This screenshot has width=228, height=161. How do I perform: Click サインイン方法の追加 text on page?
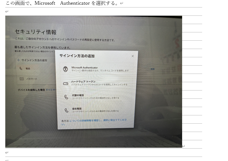(34, 60)
